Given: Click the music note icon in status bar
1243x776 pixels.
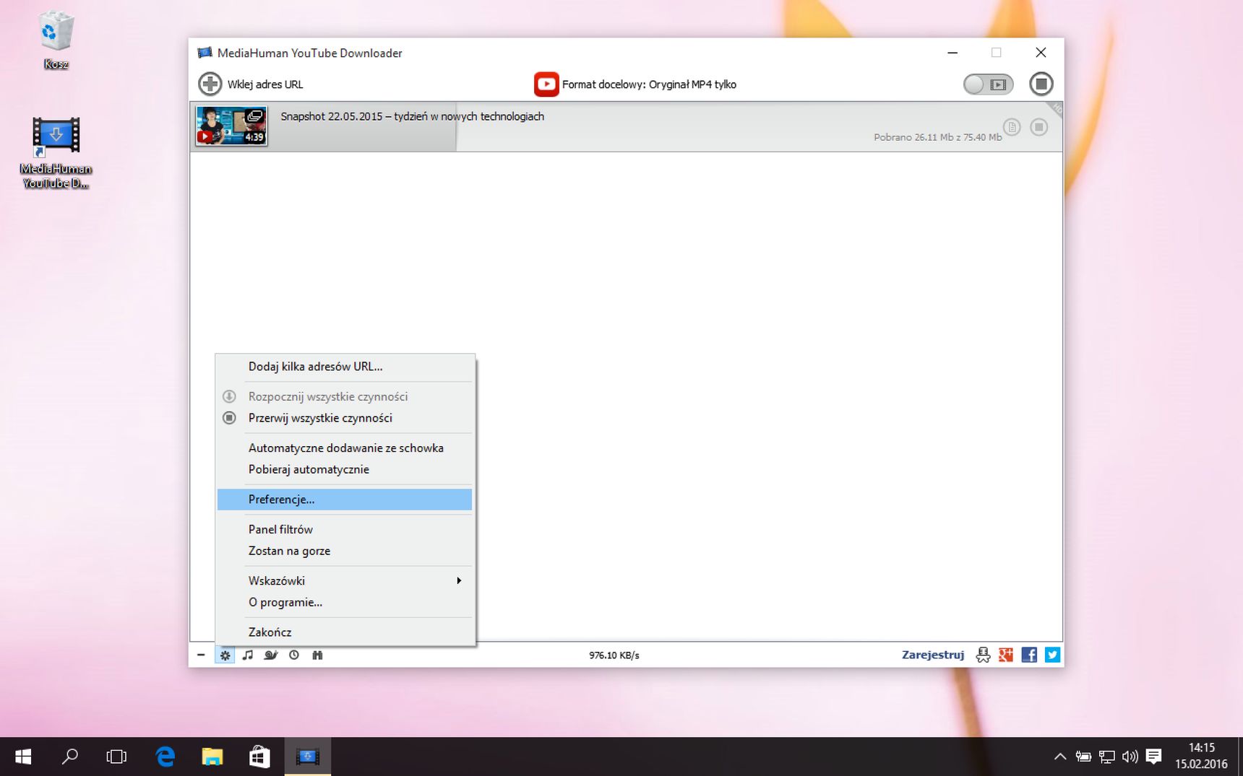Looking at the screenshot, I should (248, 655).
